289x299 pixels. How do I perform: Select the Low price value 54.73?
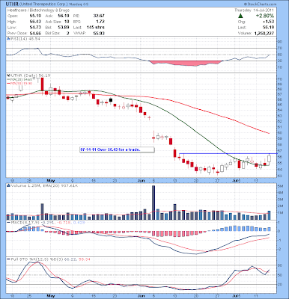[x=35, y=28]
